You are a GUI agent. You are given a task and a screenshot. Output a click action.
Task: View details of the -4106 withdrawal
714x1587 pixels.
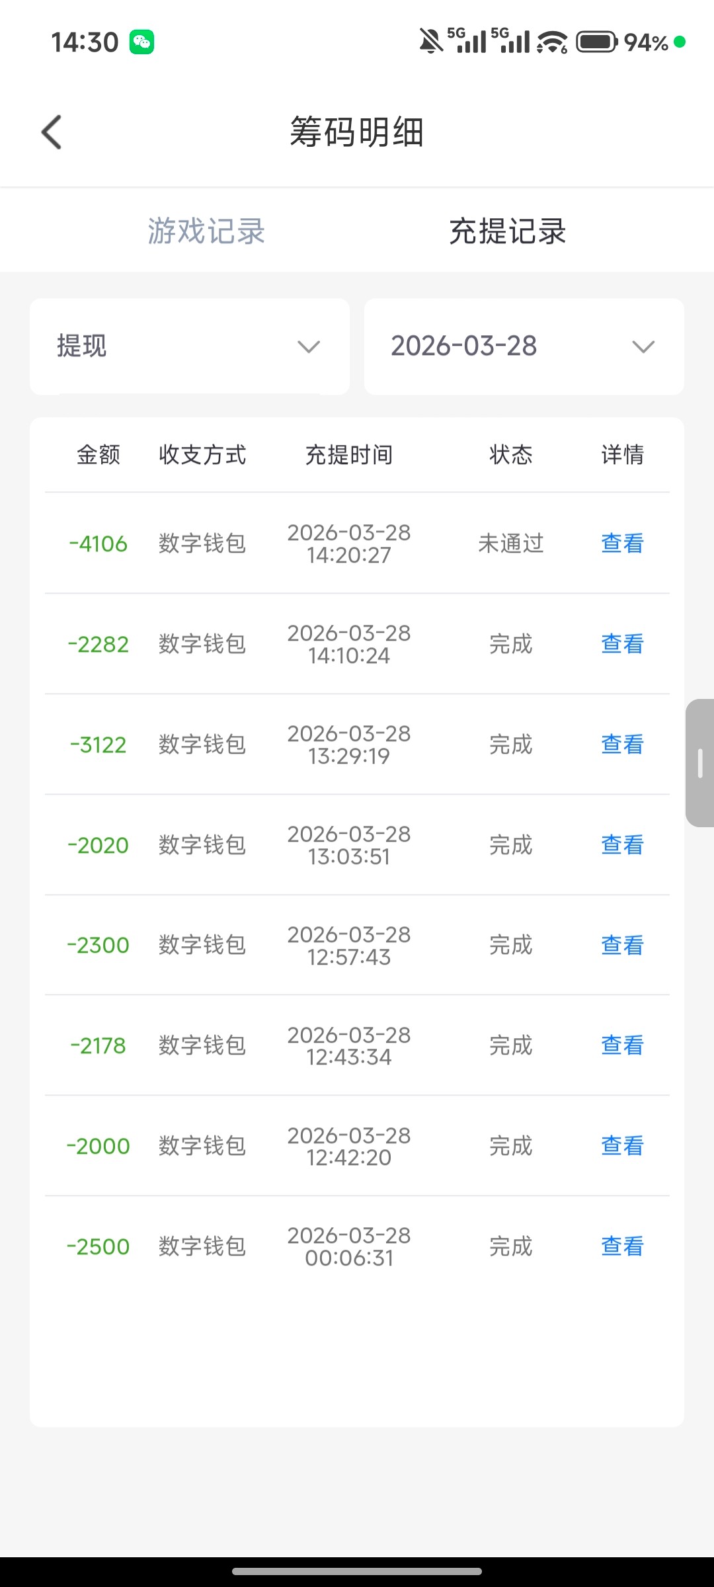[622, 544]
